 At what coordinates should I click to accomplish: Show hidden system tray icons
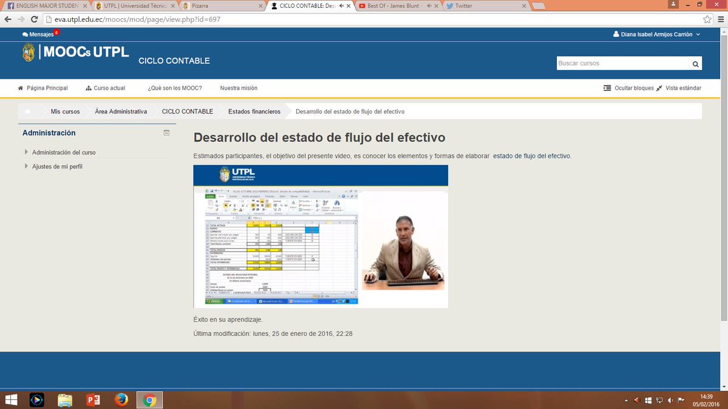pyautogui.click(x=626, y=401)
